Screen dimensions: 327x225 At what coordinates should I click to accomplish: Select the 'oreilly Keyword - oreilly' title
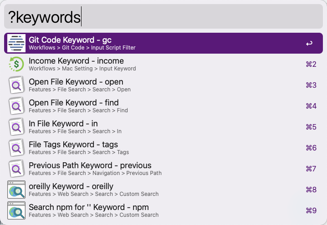click(71, 186)
